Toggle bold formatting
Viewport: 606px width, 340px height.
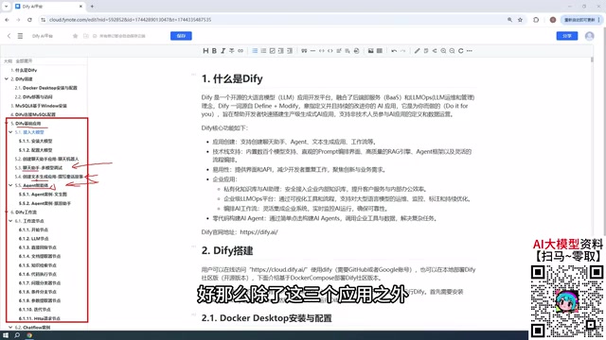[214, 51]
